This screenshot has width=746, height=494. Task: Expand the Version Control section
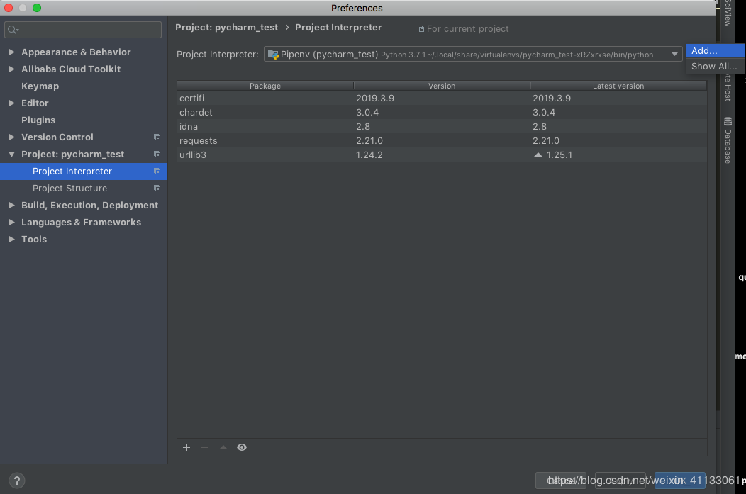pos(12,137)
